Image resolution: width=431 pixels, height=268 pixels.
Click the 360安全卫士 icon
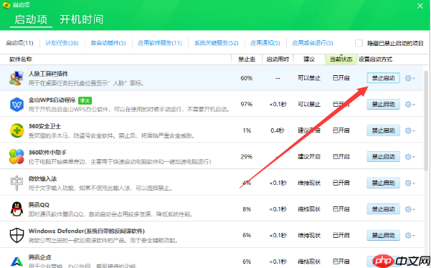coord(16,130)
